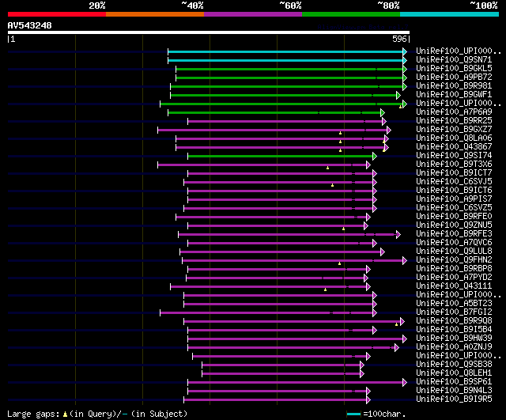The image size is (506, 420).
Task: Click the UniRef100_B9RFE0 label
Action: [454, 217]
